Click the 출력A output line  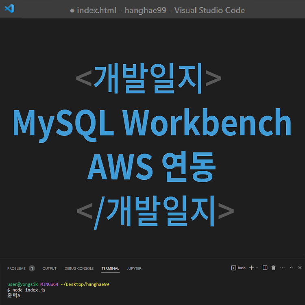click(14, 296)
